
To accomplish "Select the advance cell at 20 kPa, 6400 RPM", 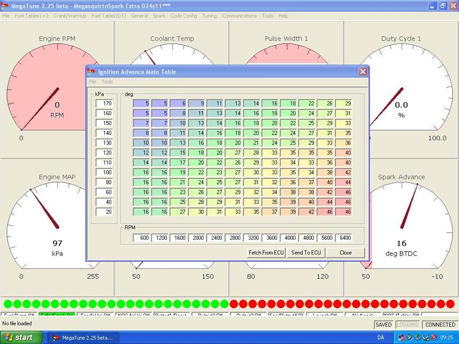I will 344,212.
